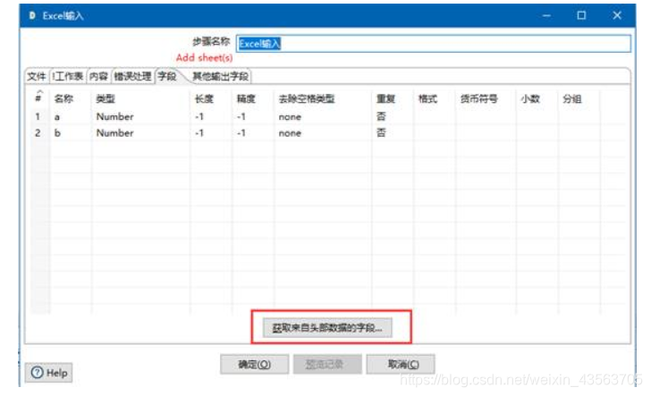Viewport: 651px width, 396px height.
Task: Click the Number type cell in row a
Action: tap(114, 116)
